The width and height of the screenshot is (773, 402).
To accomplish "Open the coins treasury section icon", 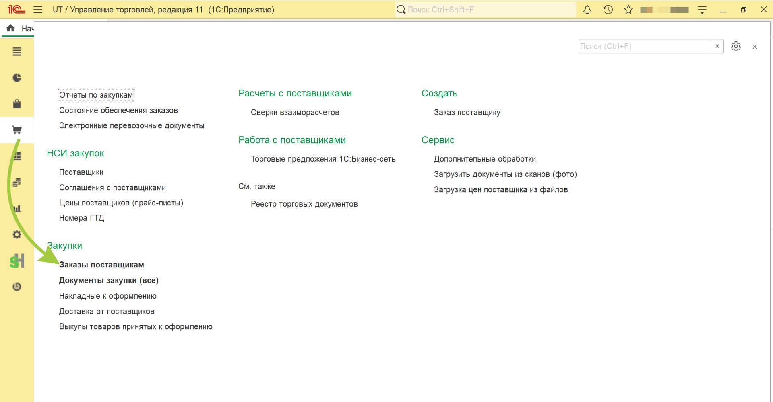I will pos(17,182).
